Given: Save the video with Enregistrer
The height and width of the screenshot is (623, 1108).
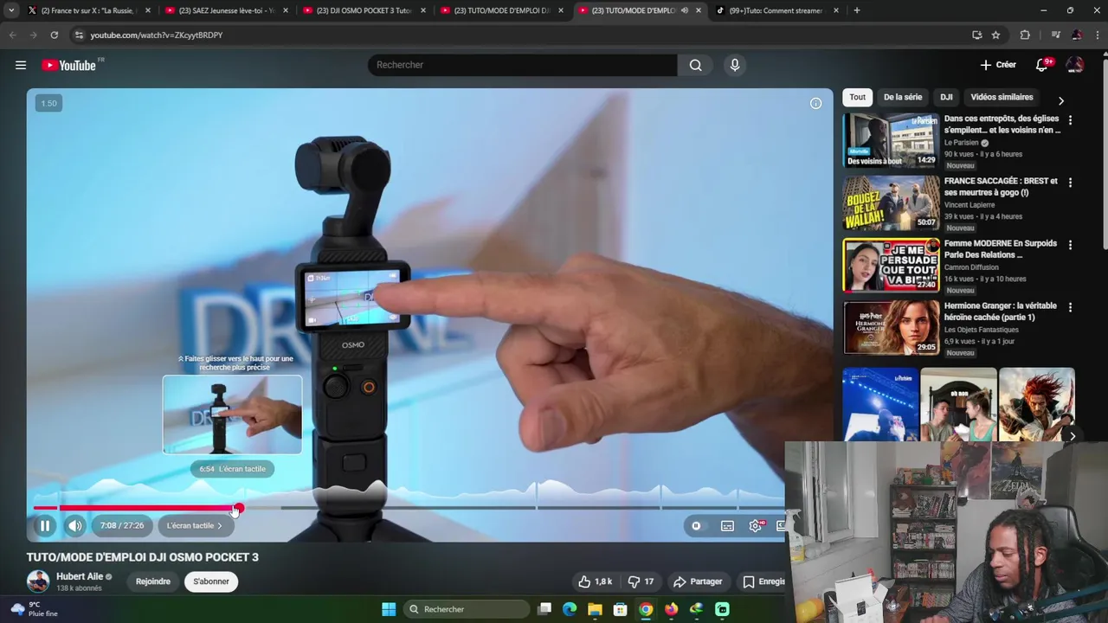Looking at the screenshot, I should [763, 581].
